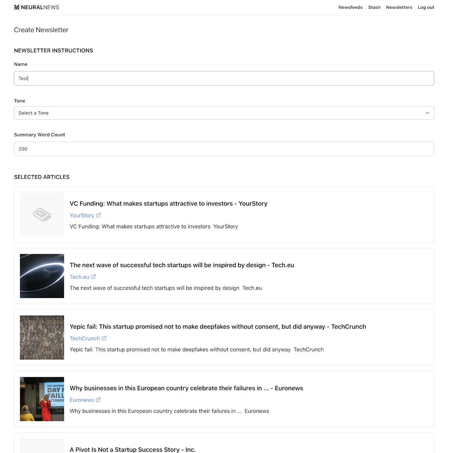Image resolution: width=450 pixels, height=453 pixels.
Task: Click the external link icon beside Euronews
Action: 98,400
